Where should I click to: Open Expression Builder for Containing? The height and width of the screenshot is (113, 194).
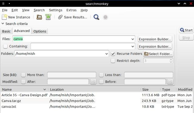tap(155, 46)
